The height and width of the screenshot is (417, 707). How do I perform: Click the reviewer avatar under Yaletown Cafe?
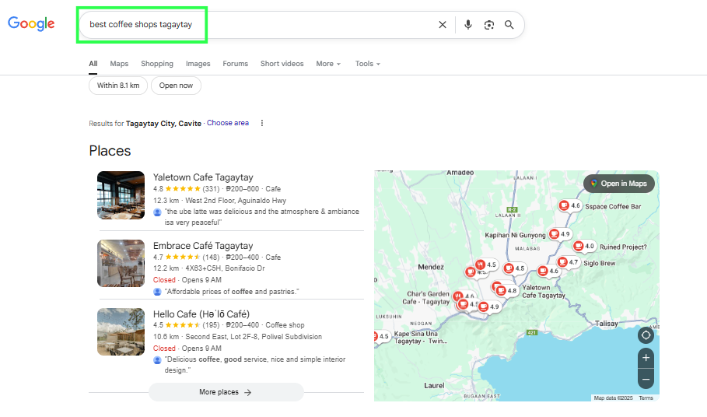coord(157,212)
